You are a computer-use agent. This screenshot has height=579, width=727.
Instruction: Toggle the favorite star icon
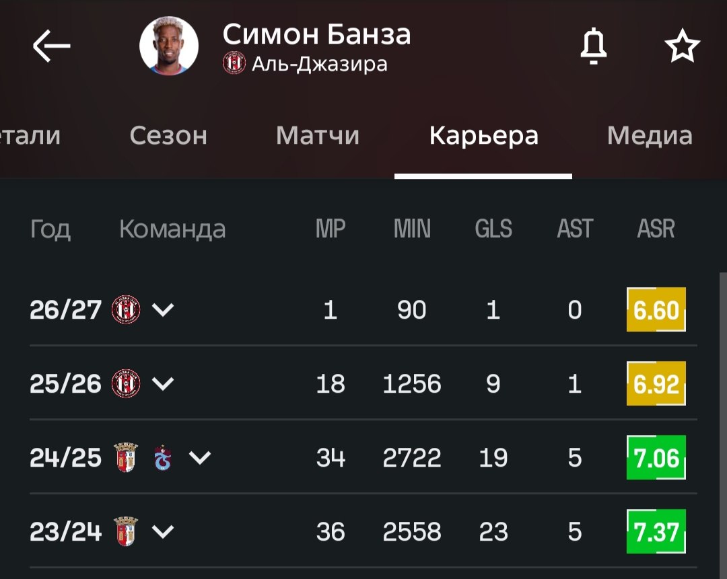[682, 46]
